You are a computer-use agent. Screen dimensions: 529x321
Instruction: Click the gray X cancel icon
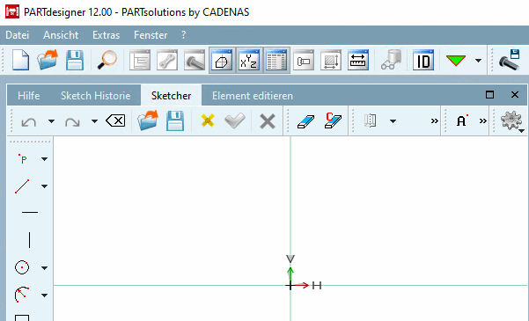[268, 121]
